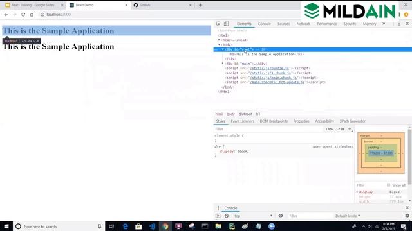Select body in the breadcrumb bar
The width and height of the screenshot is (412, 231).
230,114
